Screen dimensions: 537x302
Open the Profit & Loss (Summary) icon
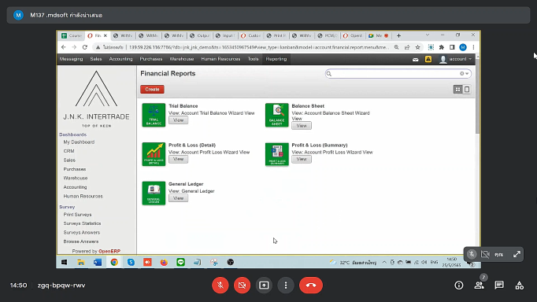276,154
